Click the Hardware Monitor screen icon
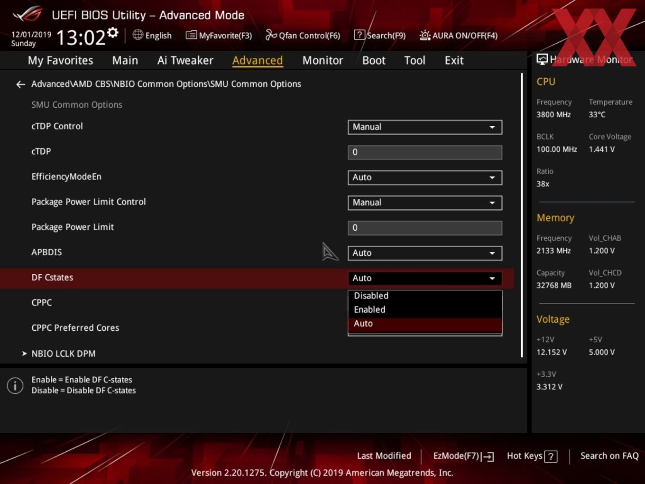 coord(542,59)
